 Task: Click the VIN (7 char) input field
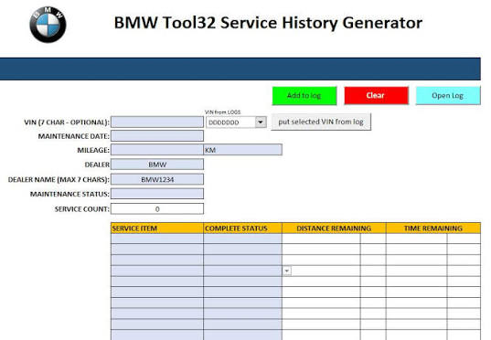point(157,122)
